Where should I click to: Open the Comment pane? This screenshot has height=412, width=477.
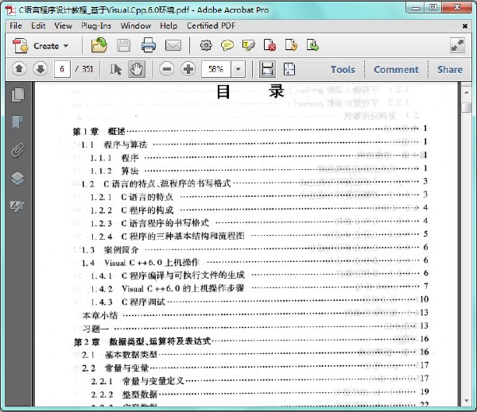[396, 70]
